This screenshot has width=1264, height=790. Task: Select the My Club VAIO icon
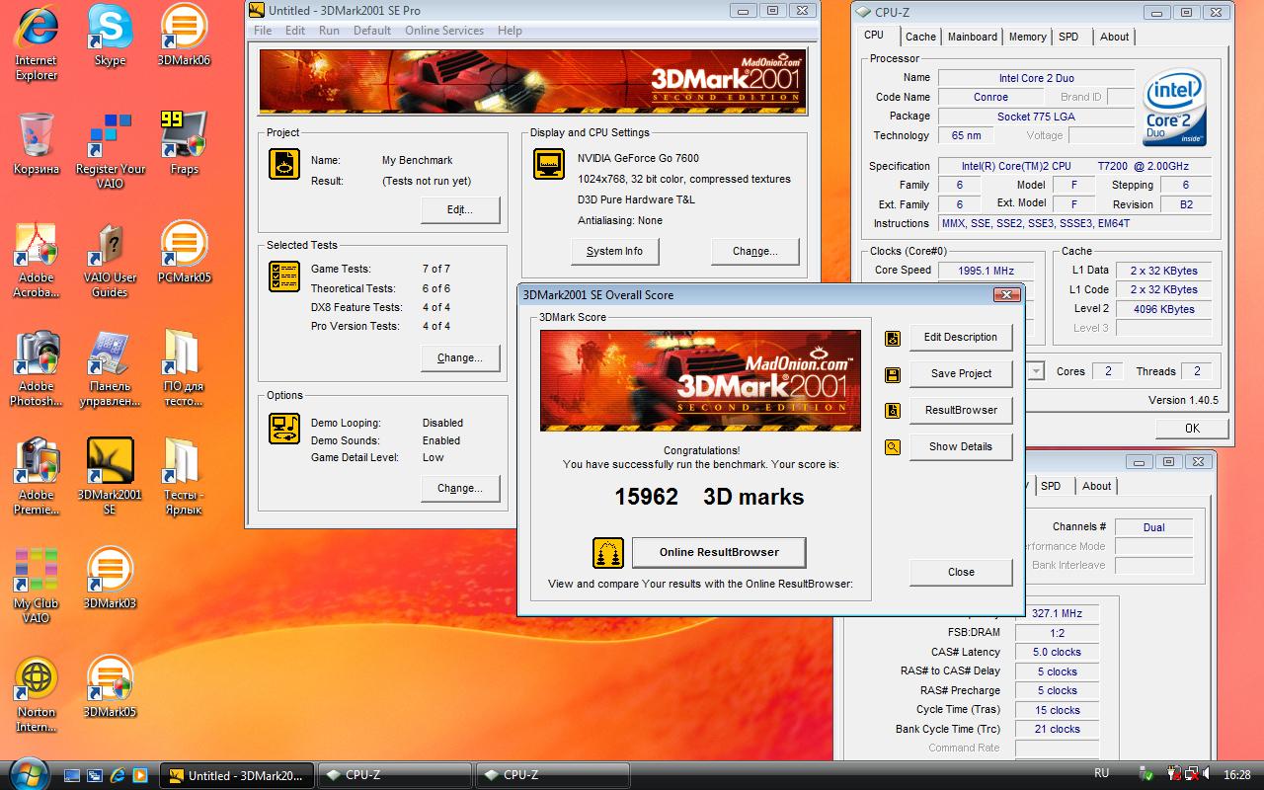pyautogui.click(x=37, y=586)
